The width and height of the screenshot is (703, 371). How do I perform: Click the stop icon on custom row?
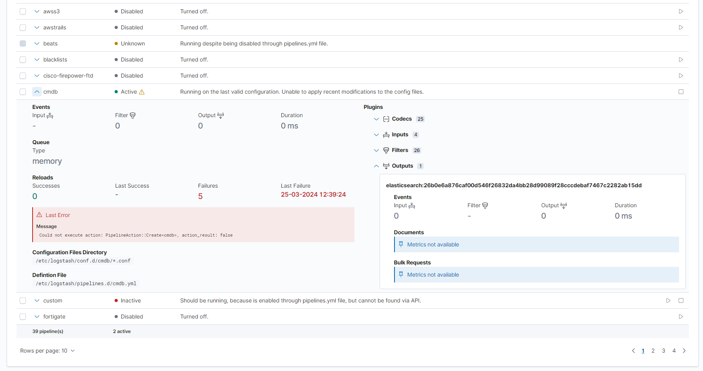pos(681,300)
